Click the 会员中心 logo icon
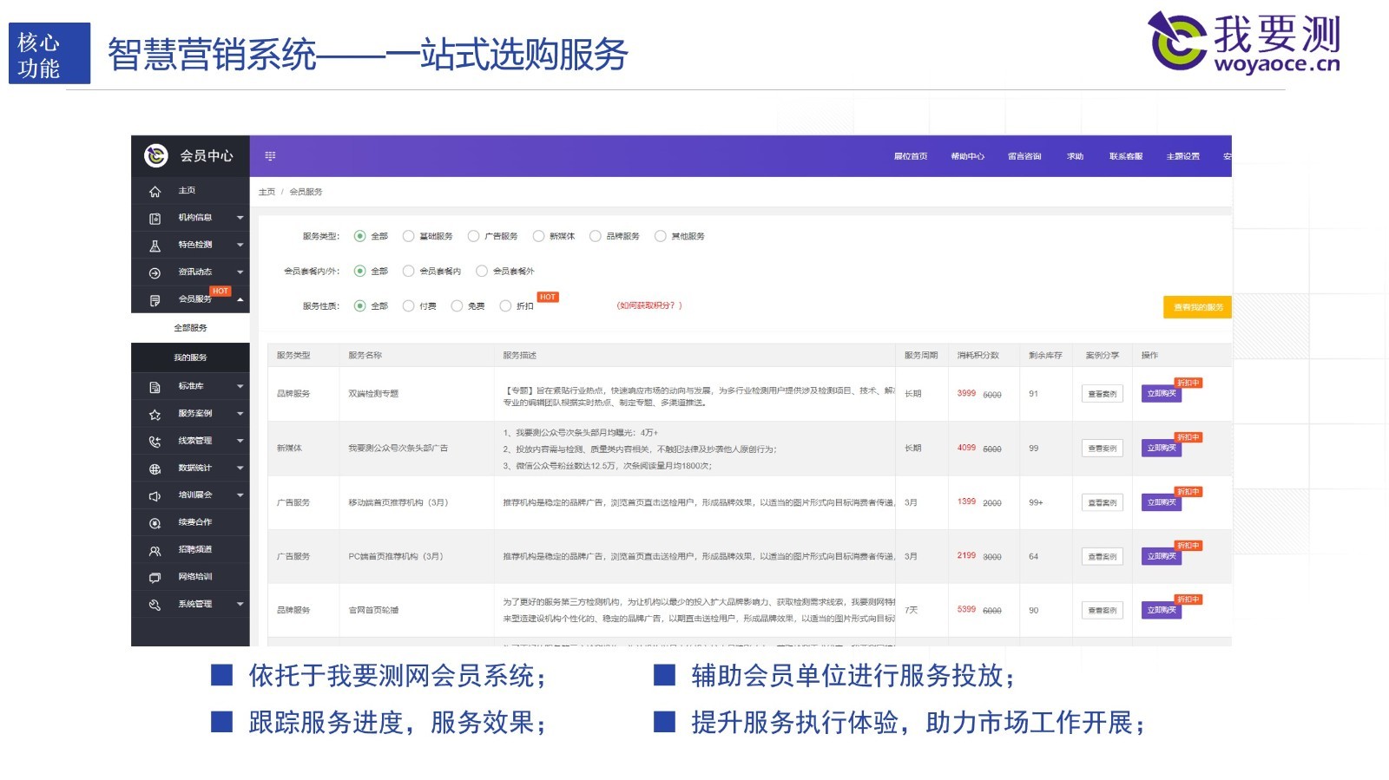Viewport: 1389px width, 780px height. point(156,155)
